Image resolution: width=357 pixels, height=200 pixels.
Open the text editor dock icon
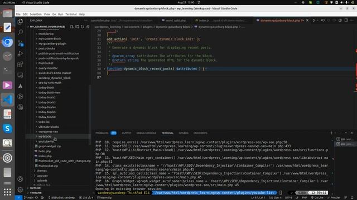(x=7, y=28)
